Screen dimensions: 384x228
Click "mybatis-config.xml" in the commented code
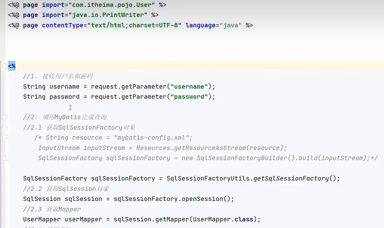click(x=151, y=137)
